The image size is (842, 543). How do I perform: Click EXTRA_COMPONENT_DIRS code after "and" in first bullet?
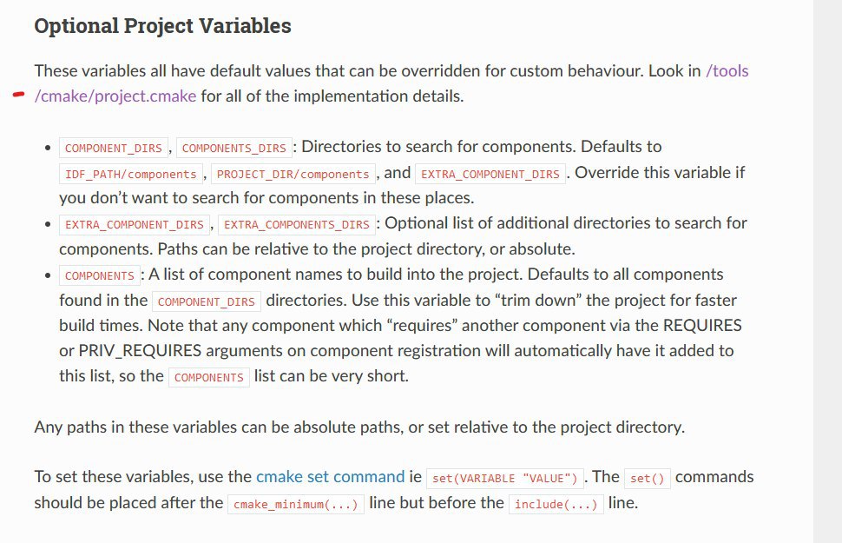tap(490, 174)
